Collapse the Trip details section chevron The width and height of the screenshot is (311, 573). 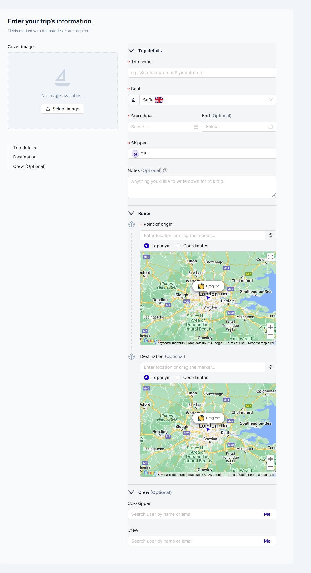(131, 51)
